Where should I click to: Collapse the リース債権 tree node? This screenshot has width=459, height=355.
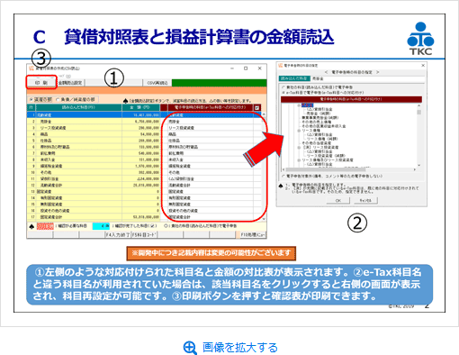pyautogui.click(x=299, y=131)
